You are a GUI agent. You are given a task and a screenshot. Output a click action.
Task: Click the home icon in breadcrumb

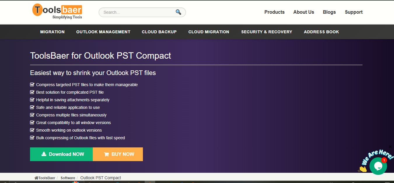(x=36, y=178)
